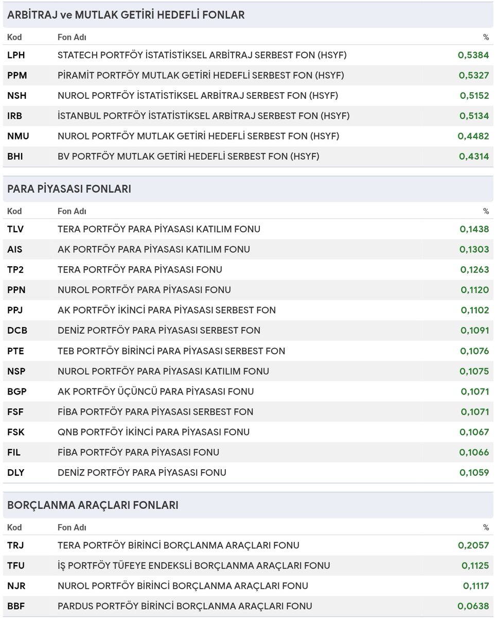Click the TP2 fund code
Image resolution: width=495 pixels, height=618 pixels.
[15, 270]
